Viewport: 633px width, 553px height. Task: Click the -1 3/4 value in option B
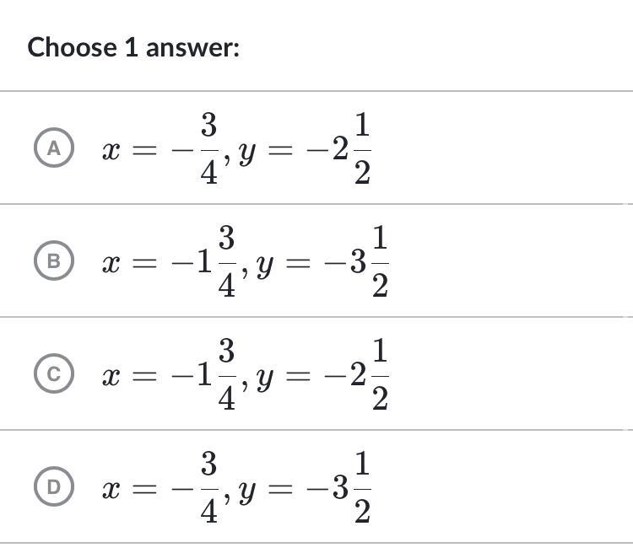coord(204,261)
